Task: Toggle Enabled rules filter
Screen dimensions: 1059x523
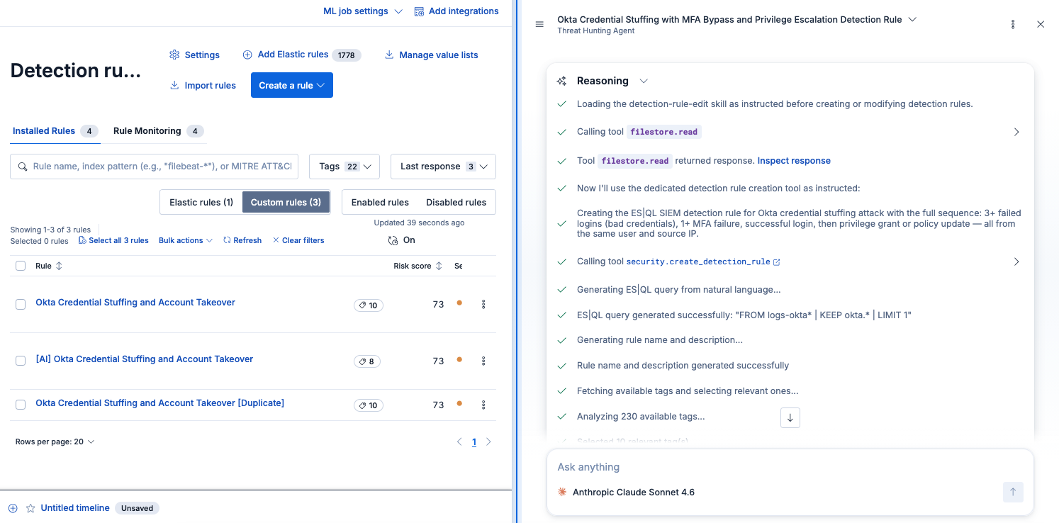Action: 380,202
